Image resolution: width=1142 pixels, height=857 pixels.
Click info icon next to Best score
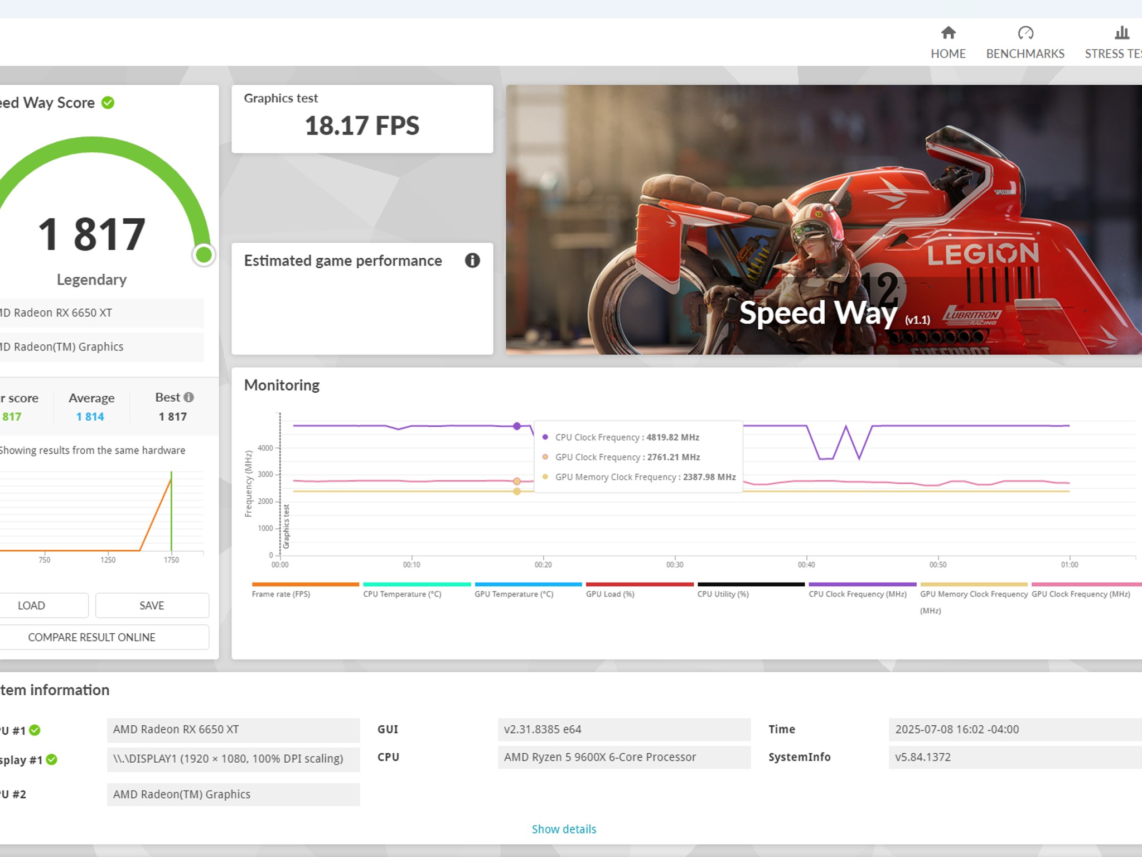(189, 397)
